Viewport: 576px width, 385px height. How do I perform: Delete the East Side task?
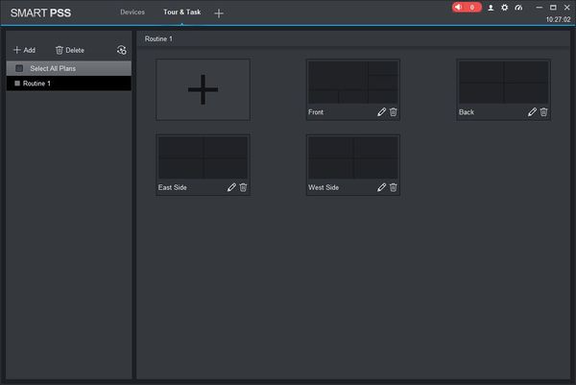pos(243,187)
